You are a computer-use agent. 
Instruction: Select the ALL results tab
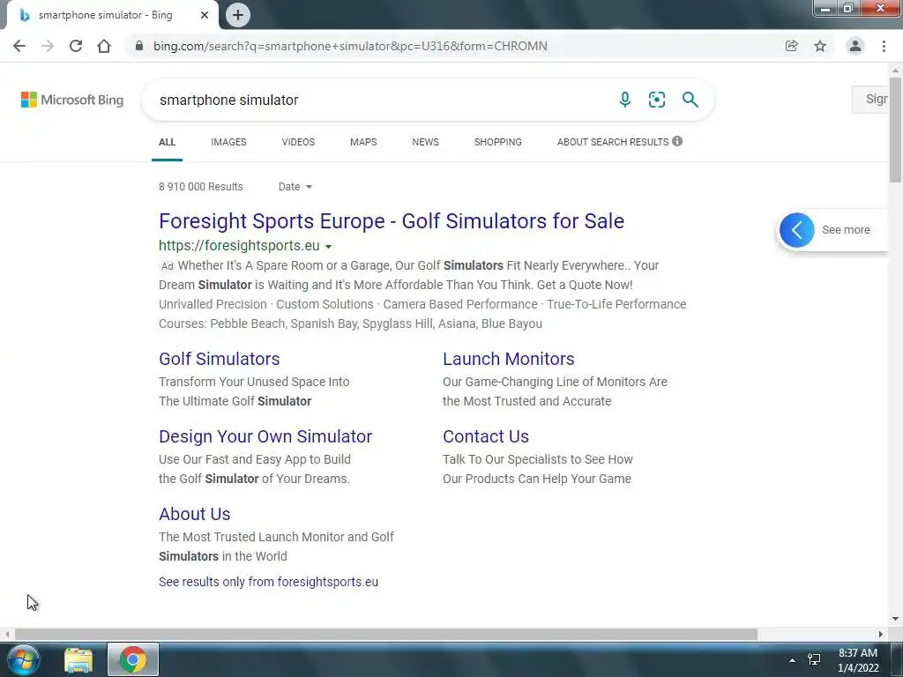click(x=167, y=142)
